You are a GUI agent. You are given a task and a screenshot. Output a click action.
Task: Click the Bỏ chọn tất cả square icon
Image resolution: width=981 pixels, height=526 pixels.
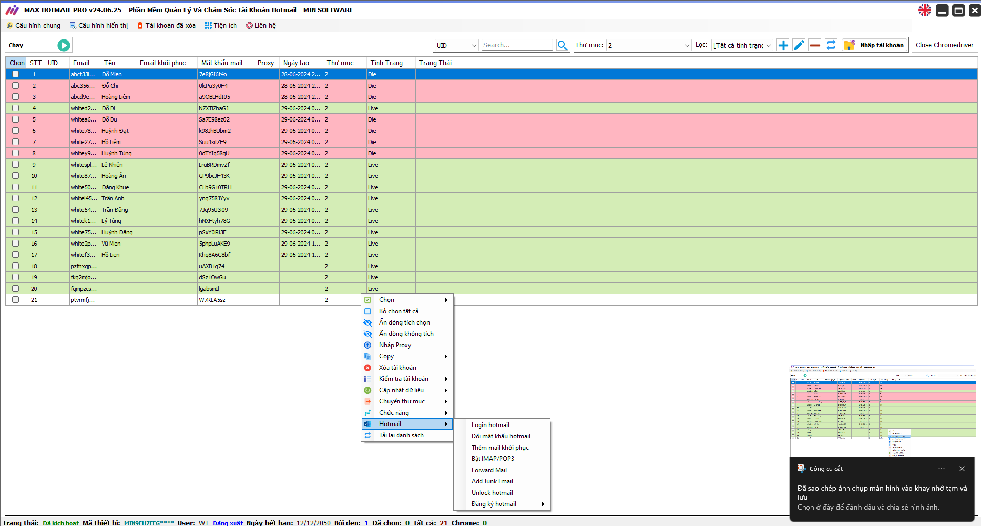click(367, 311)
